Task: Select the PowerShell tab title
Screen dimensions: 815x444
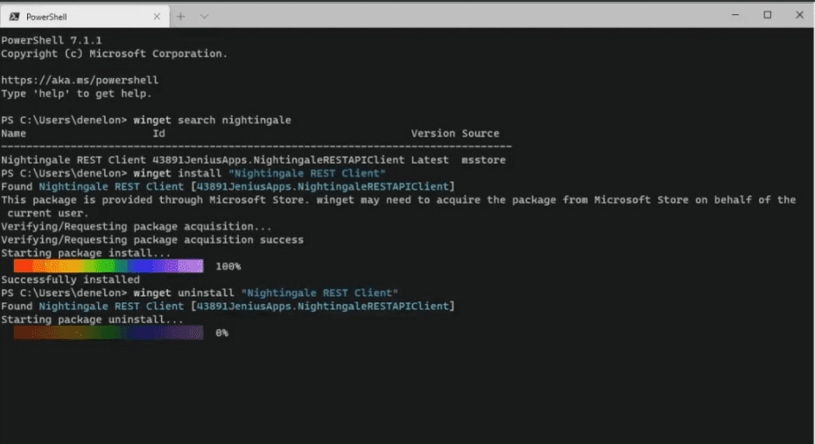Action: [x=46, y=16]
